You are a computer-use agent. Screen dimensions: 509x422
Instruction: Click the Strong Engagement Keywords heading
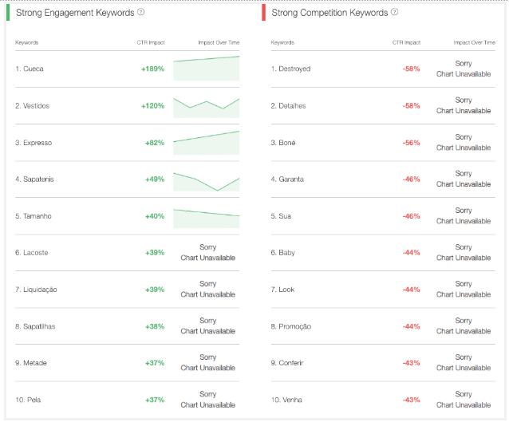(x=75, y=13)
